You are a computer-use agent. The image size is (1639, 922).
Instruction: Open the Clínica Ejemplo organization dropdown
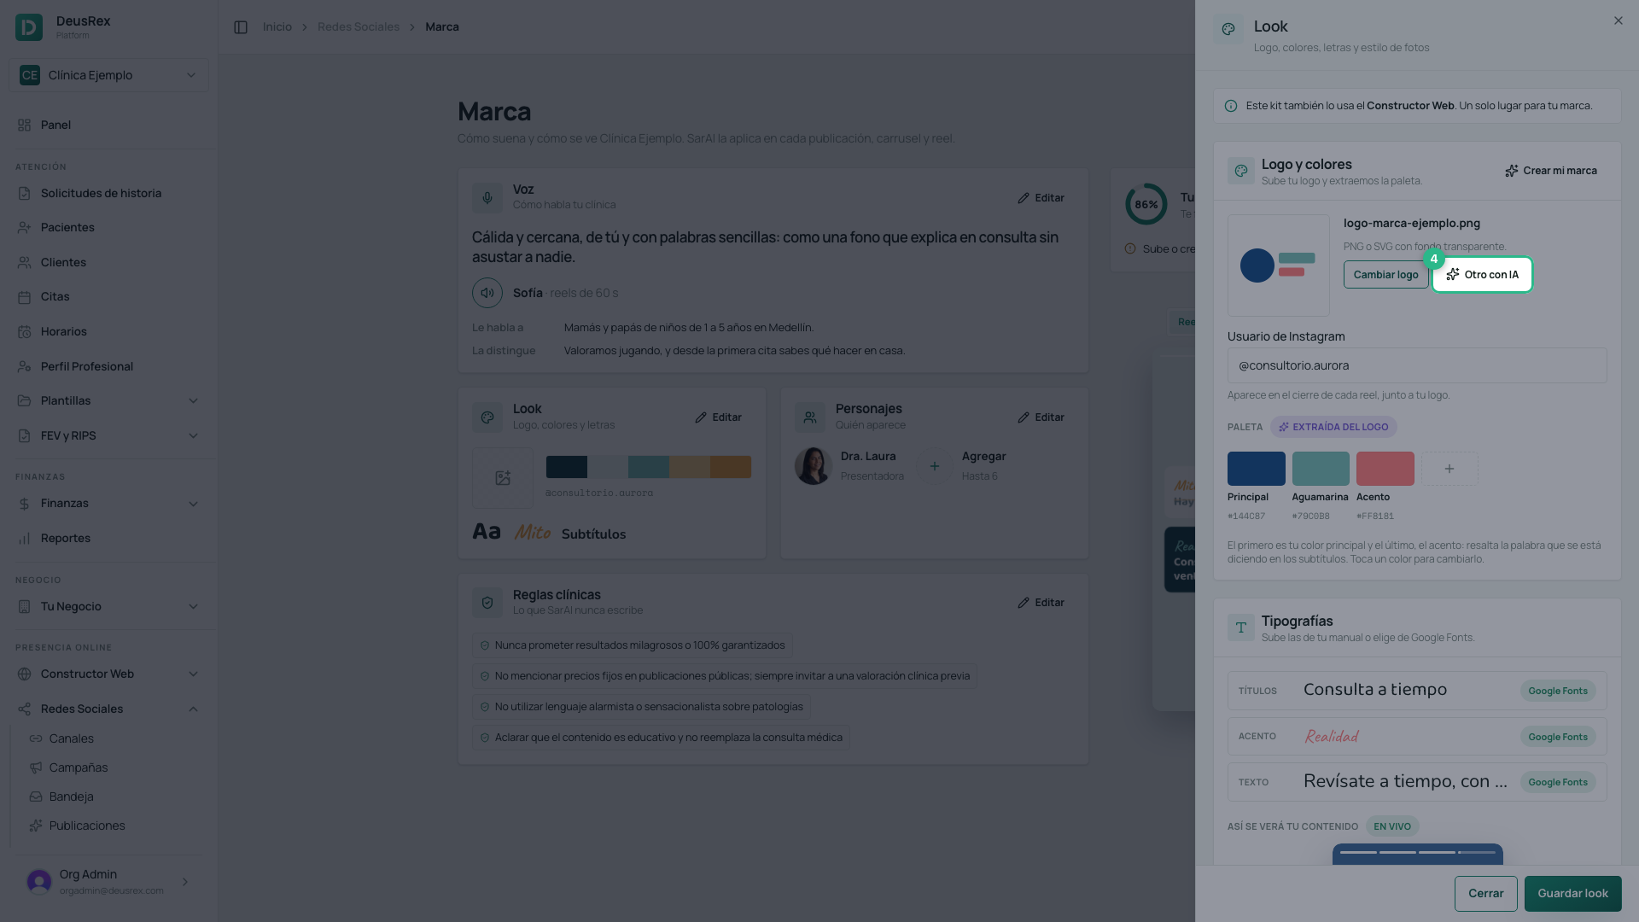pos(108,75)
